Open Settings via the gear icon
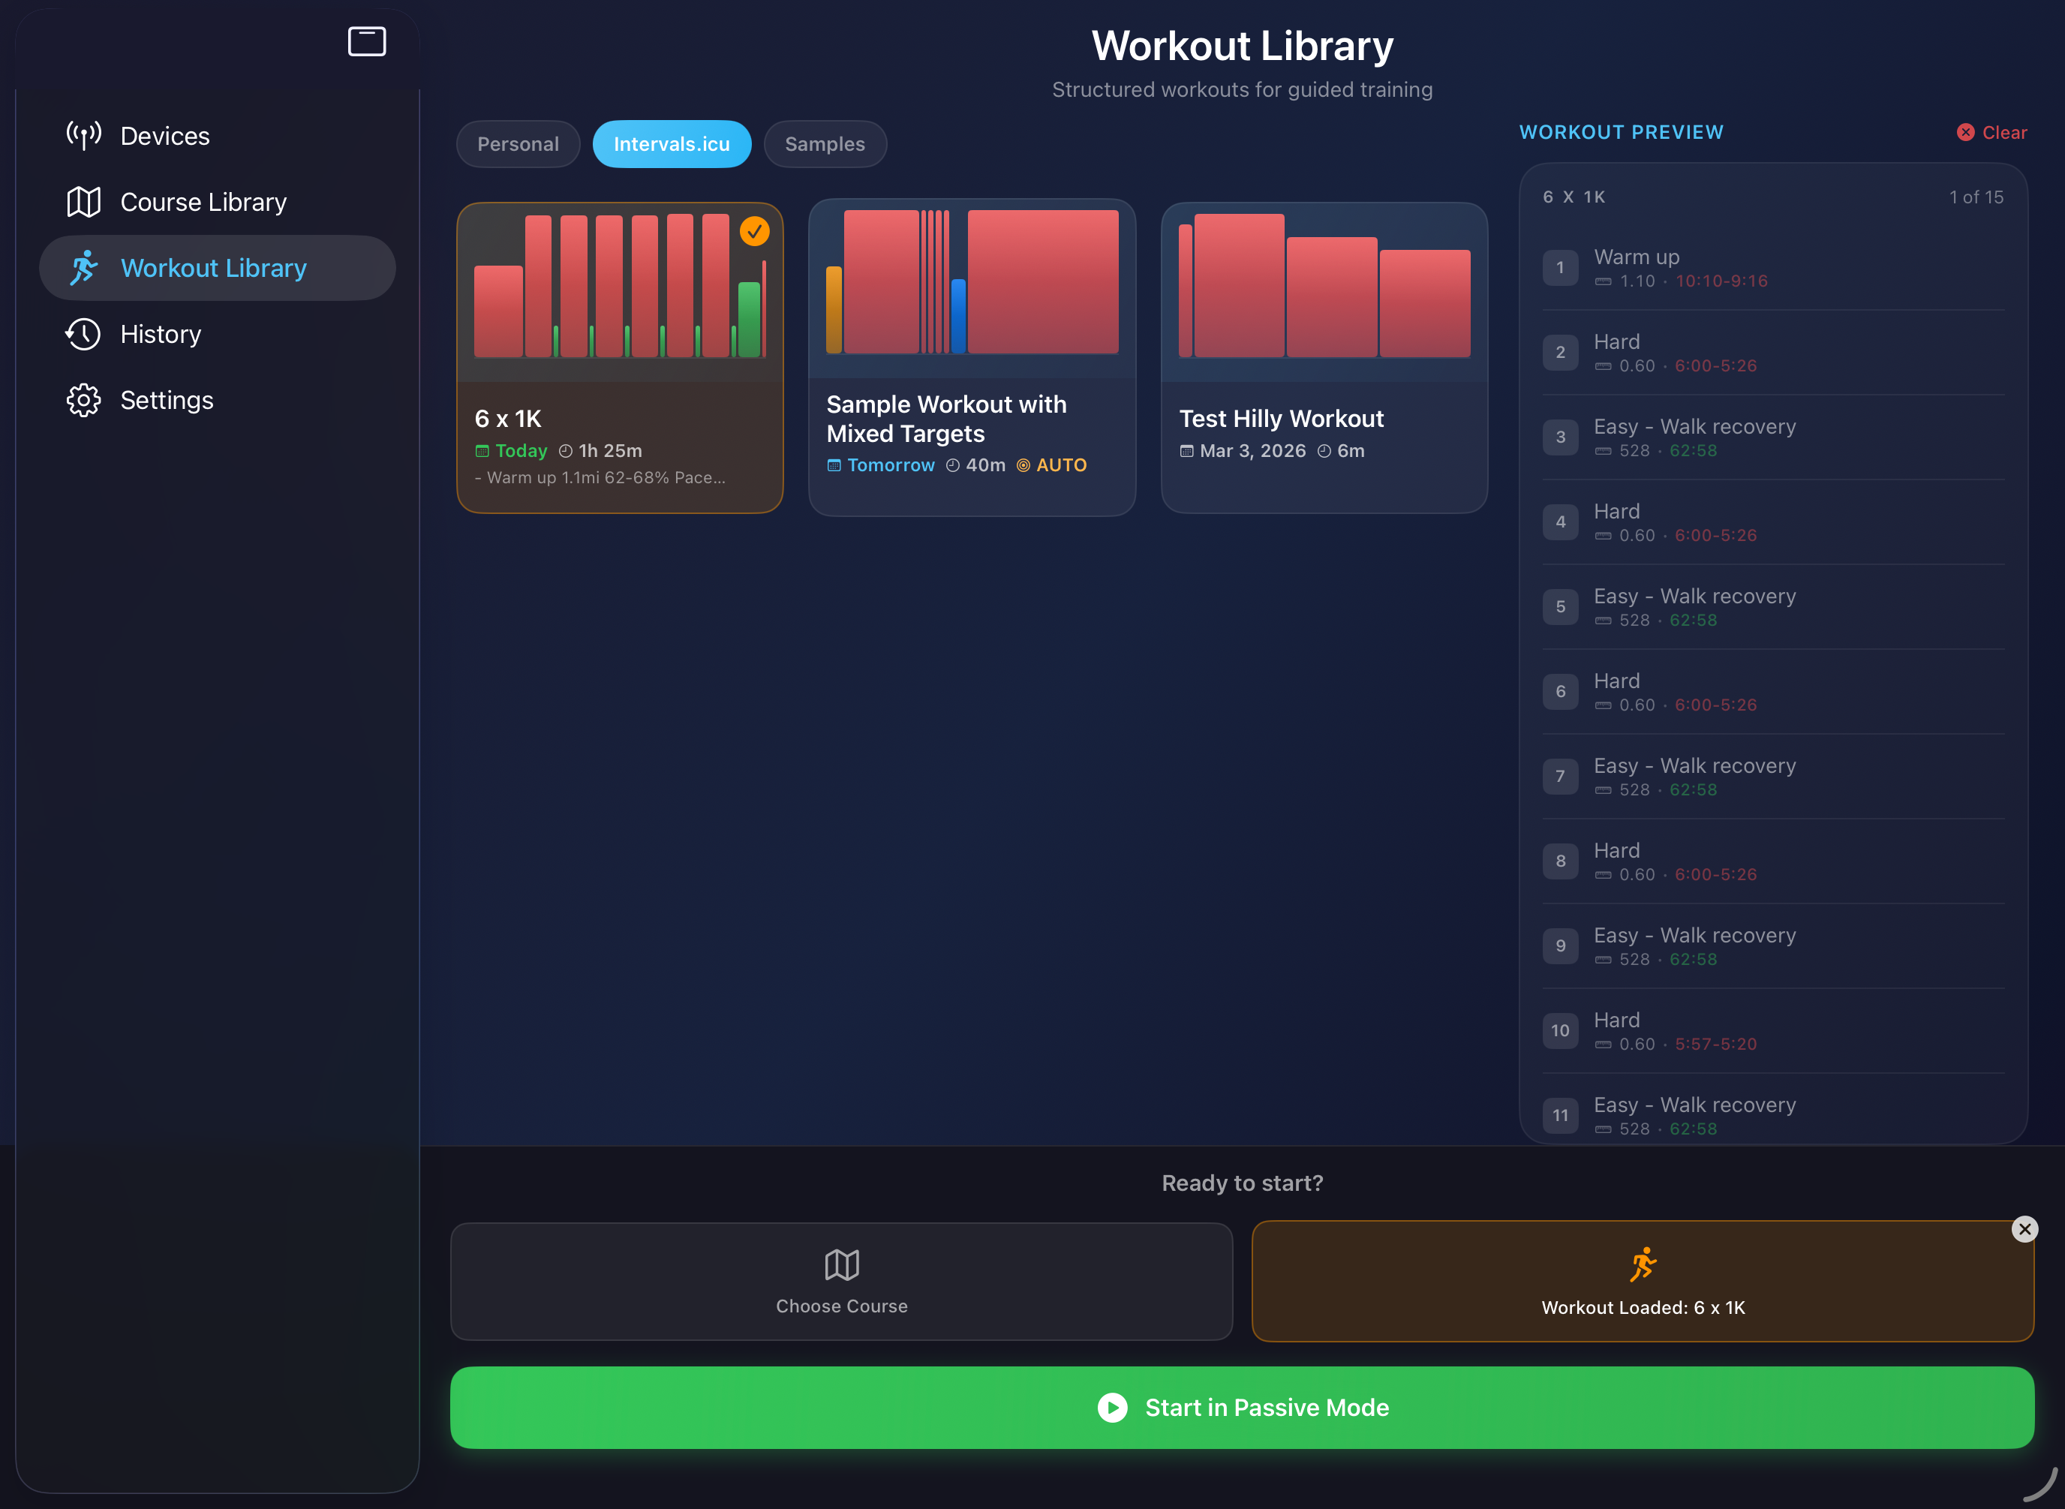2065x1509 pixels. click(x=84, y=400)
